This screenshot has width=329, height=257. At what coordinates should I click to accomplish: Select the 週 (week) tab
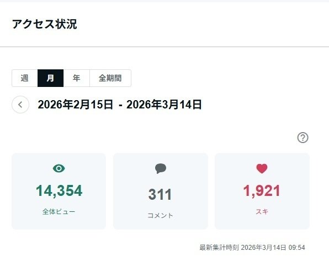pos(25,78)
